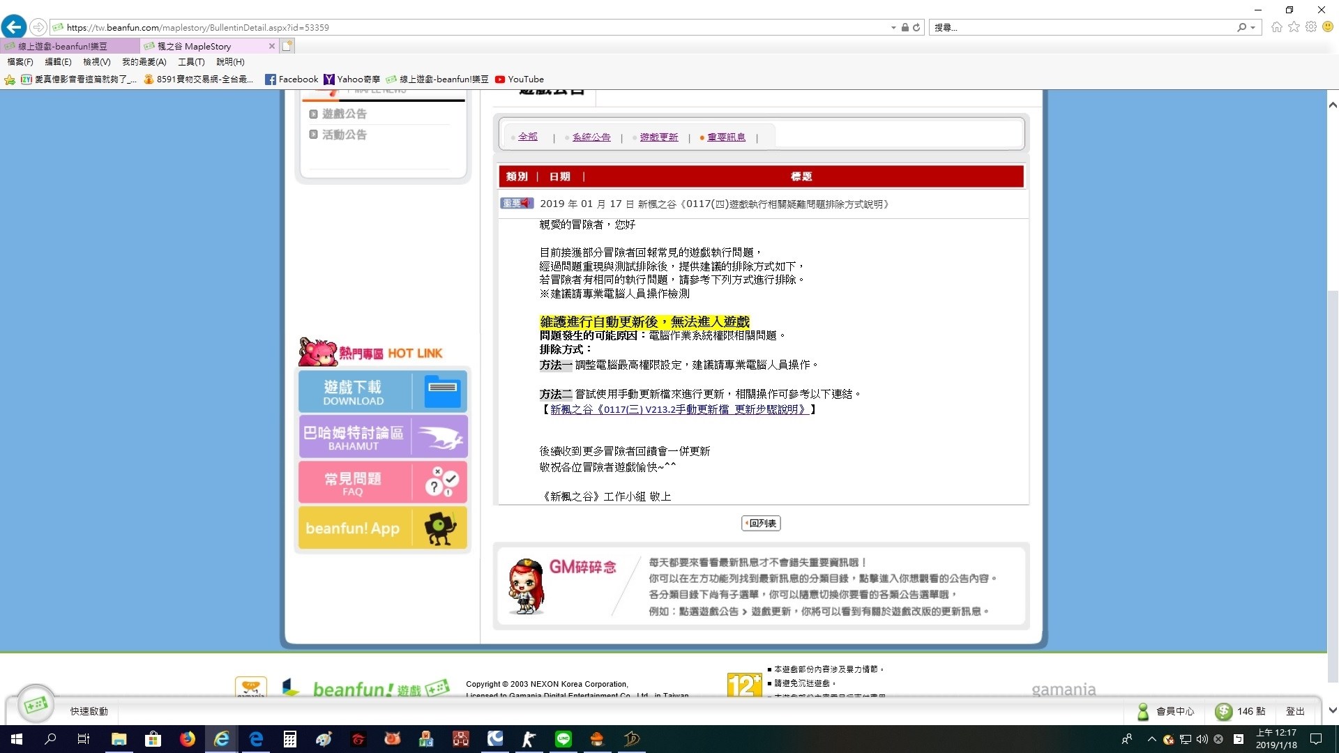Image resolution: width=1339 pixels, height=753 pixels.
Task: Go to the browser Home icon
Action: pyautogui.click(x=1277, y=27)
